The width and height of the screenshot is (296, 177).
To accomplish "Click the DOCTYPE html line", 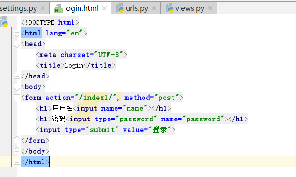I will [50, 22].
